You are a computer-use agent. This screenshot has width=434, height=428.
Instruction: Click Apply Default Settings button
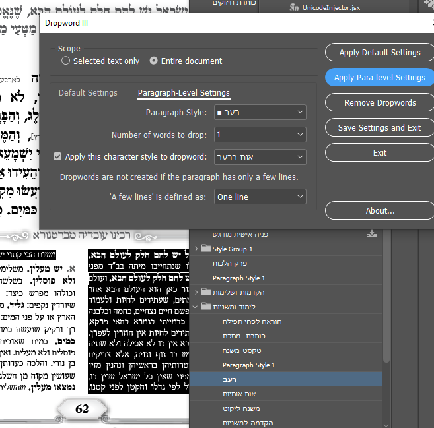pyautogui.click(x=379, y=52)
